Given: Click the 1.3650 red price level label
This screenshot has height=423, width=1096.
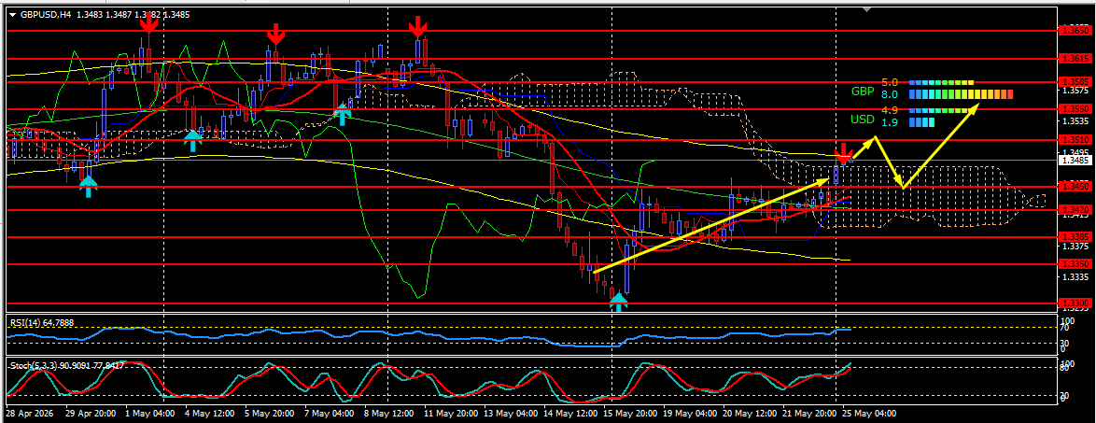Looking at the screenshot, I should (x=1075, y=31).
